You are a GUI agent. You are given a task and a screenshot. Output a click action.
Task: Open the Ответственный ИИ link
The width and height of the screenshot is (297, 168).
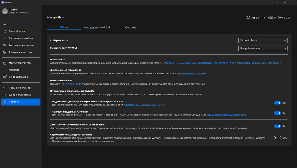[71, 84]
